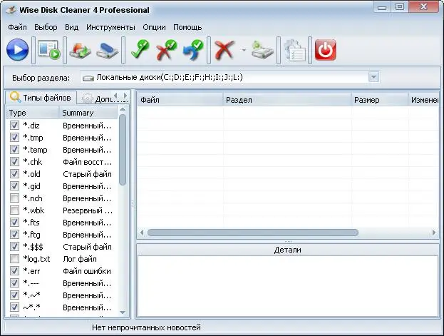Click the disk restore icon with arrows
The height and width of the screenshot is (336, 444).
tap(81, 51)
